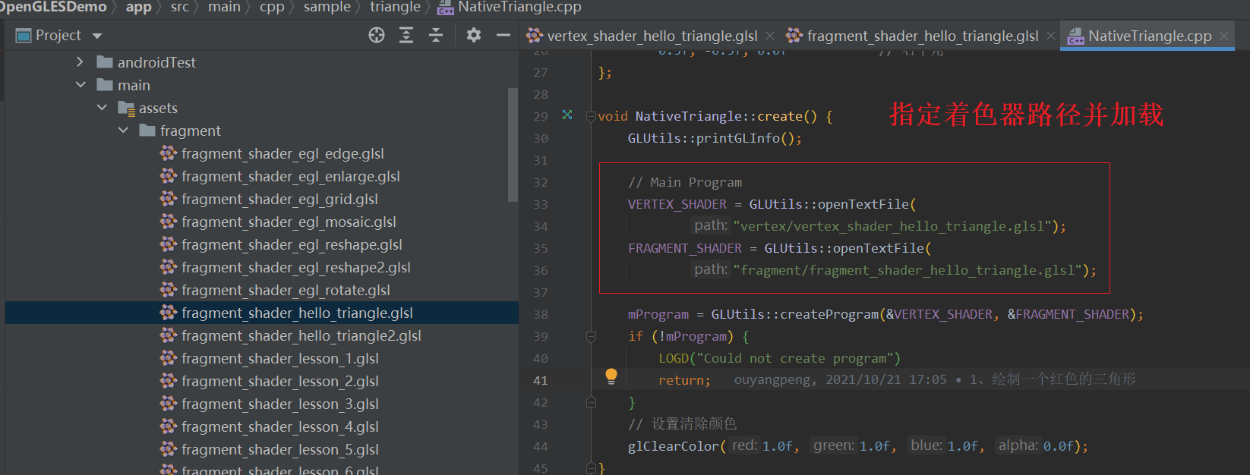The image size is (1250, 475).
Task: Click the src breadcrumb
Action: tap(180, 7)
